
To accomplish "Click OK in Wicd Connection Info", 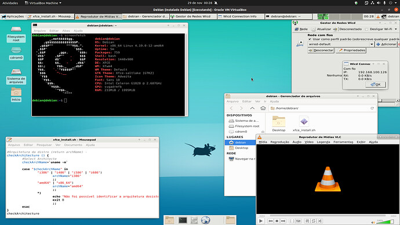I will coord(376,85).
